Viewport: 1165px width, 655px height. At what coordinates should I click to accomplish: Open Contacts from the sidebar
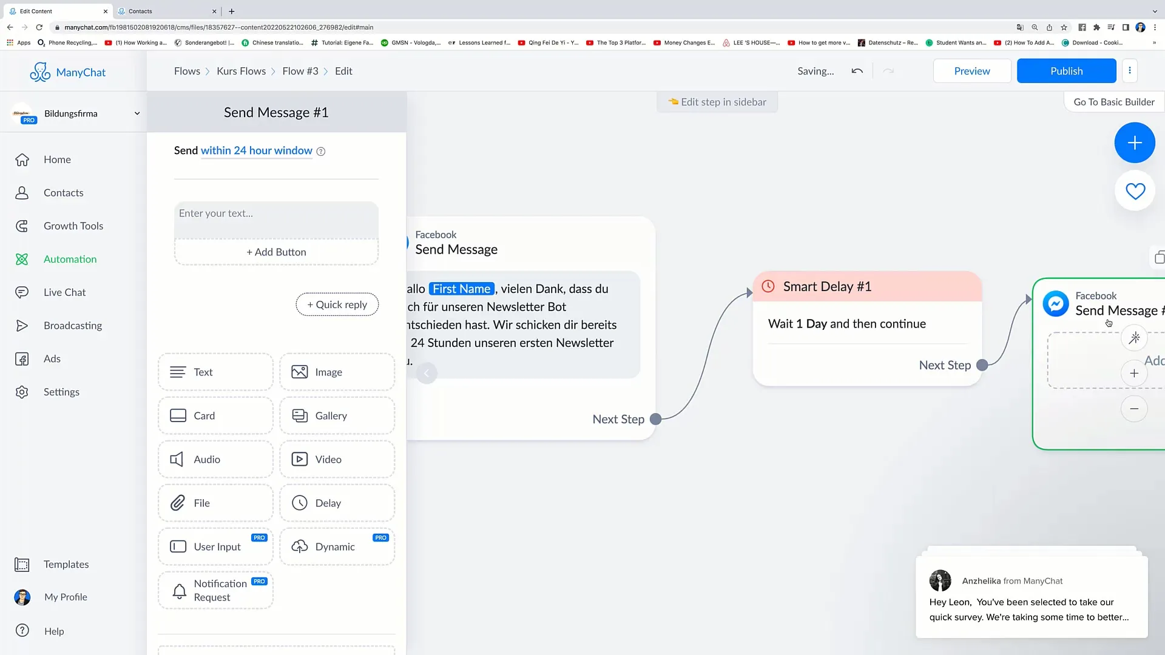(x=63, y=193)
